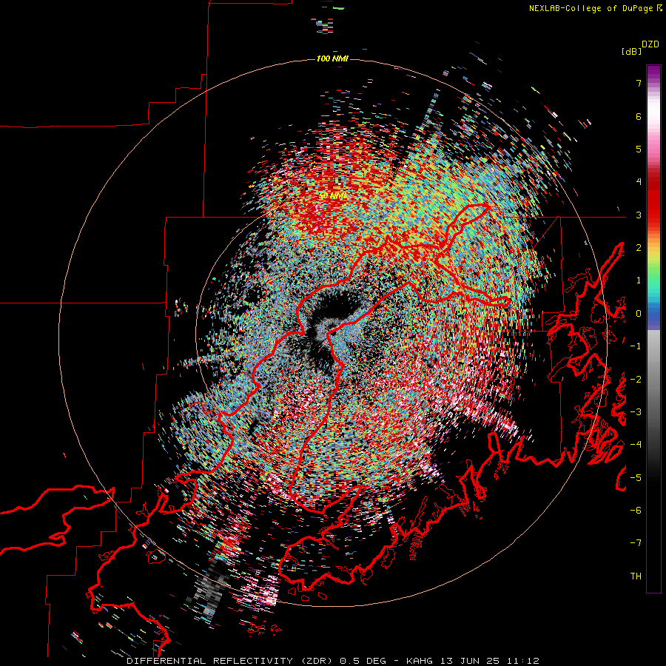Screen dimensions: 666x666
Task: Click the TH label under the scale
Action: click(636, 576)
